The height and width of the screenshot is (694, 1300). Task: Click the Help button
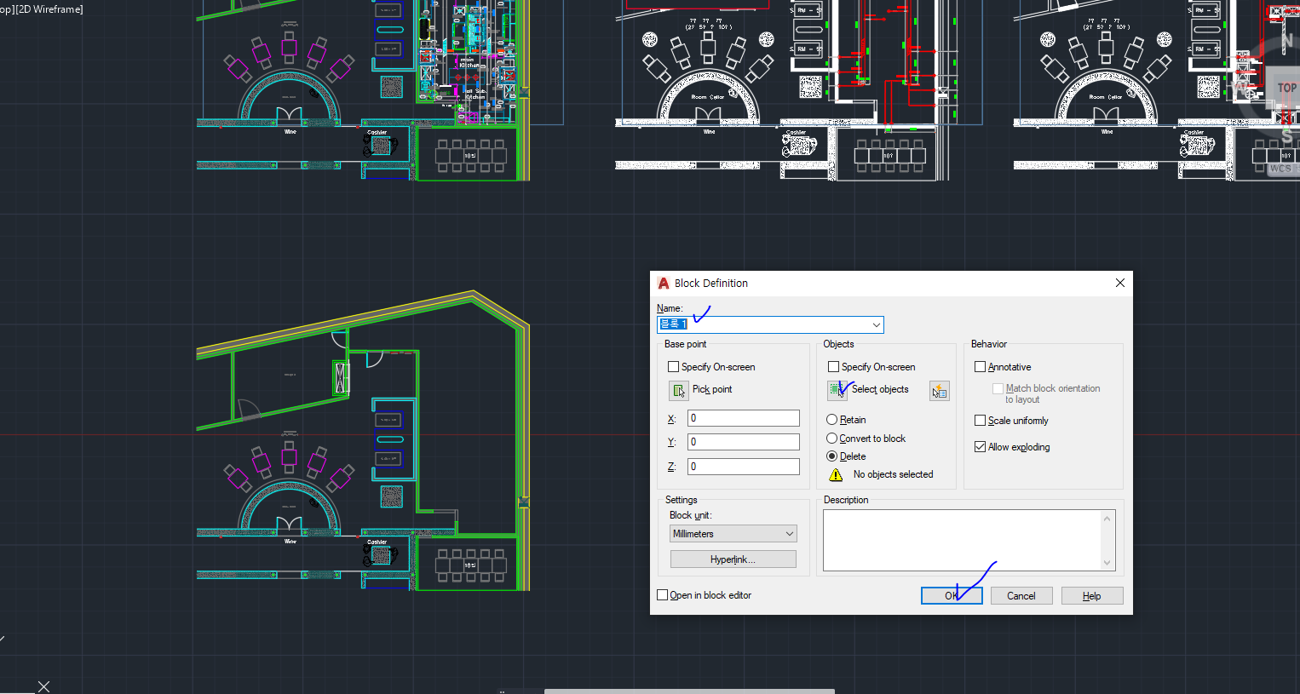click(x=1092, y=596)
